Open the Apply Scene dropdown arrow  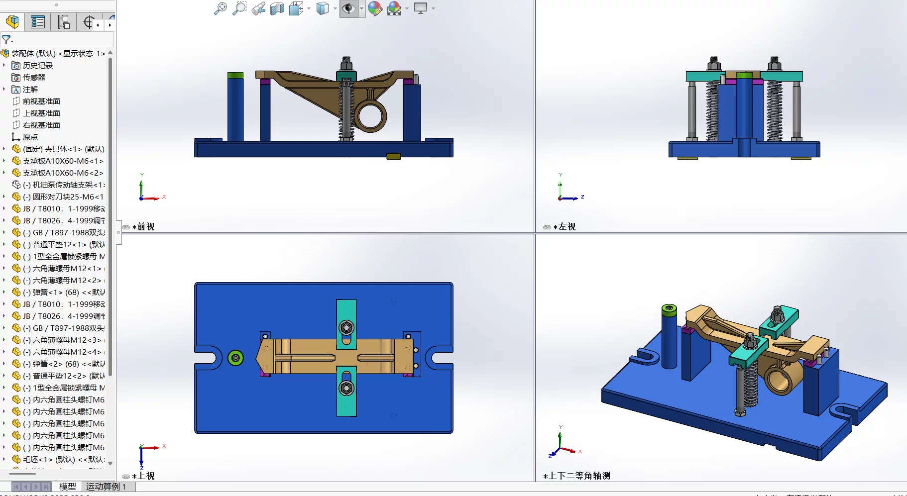click(407, 8)
